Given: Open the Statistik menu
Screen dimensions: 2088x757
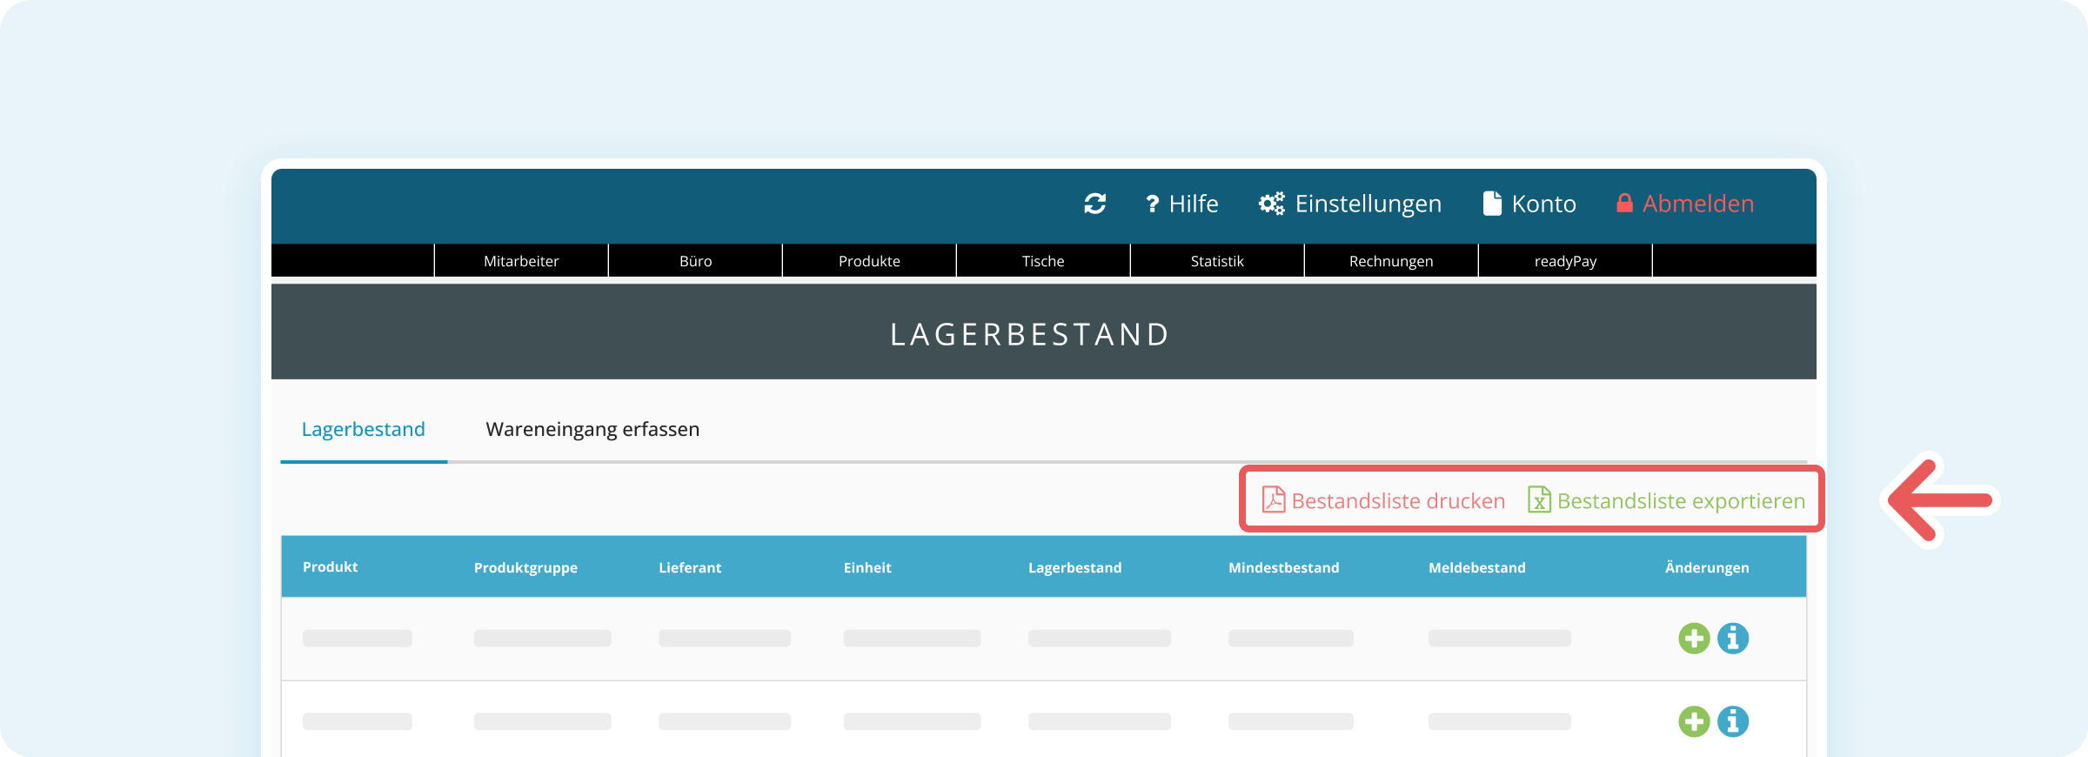Looking at the screenshot, I should (x=1217, y=261).
